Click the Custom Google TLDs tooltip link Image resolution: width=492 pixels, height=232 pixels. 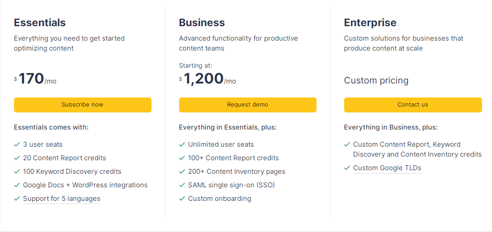point(387,168)
